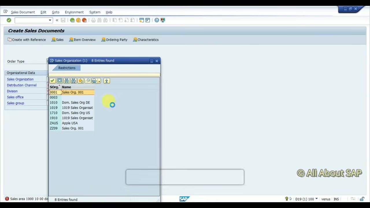This screenshot has height=208, width=370.
Task: Select the 1710 Dom. Sales Org US row
Action: (x=72, y=113)
